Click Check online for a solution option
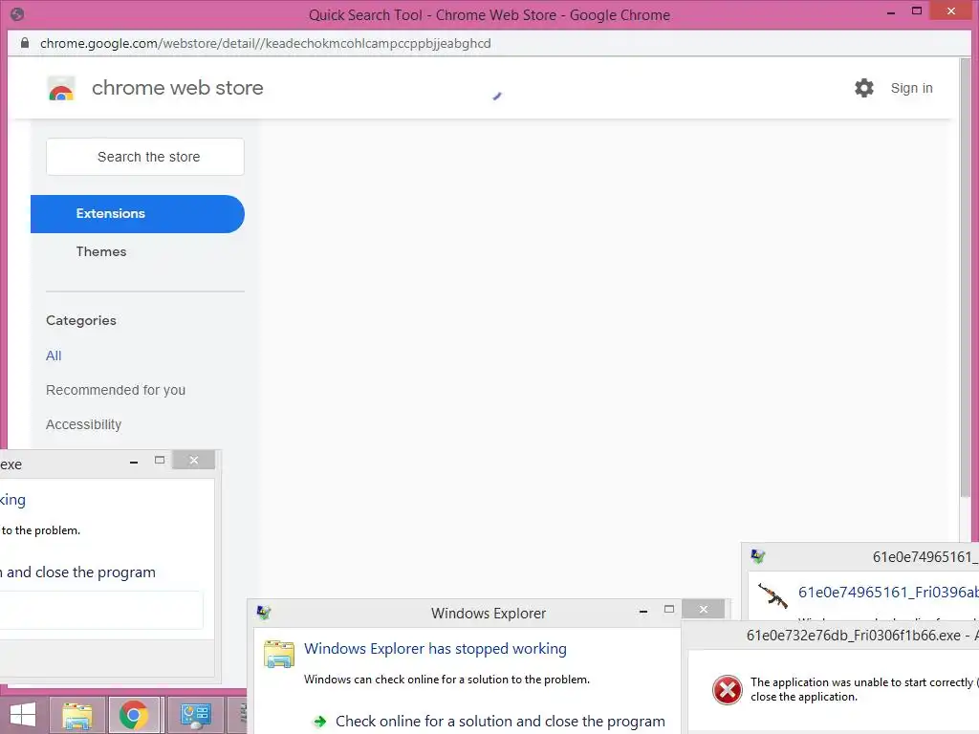 [x=499, y=722]
